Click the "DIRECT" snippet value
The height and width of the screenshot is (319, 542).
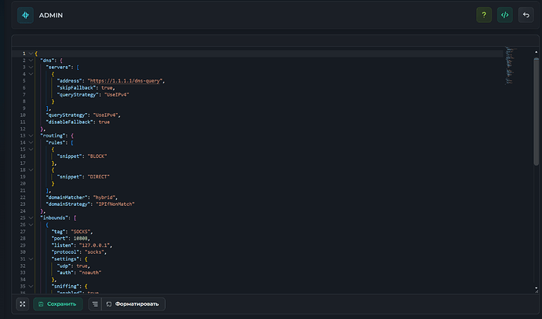coord(98,177)
